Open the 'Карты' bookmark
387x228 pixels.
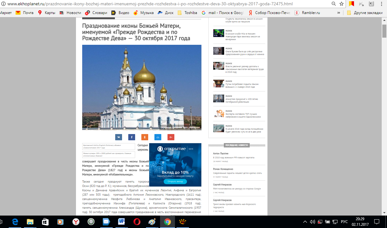46,13
